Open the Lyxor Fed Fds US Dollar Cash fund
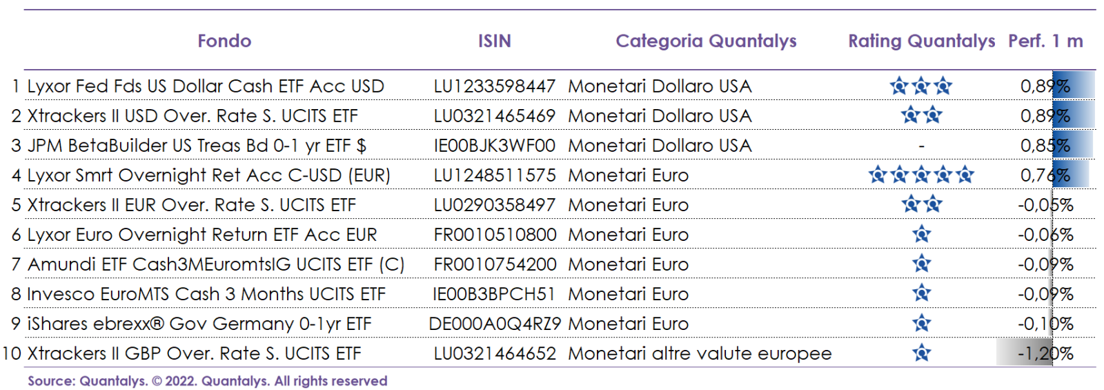 [206, 86]
